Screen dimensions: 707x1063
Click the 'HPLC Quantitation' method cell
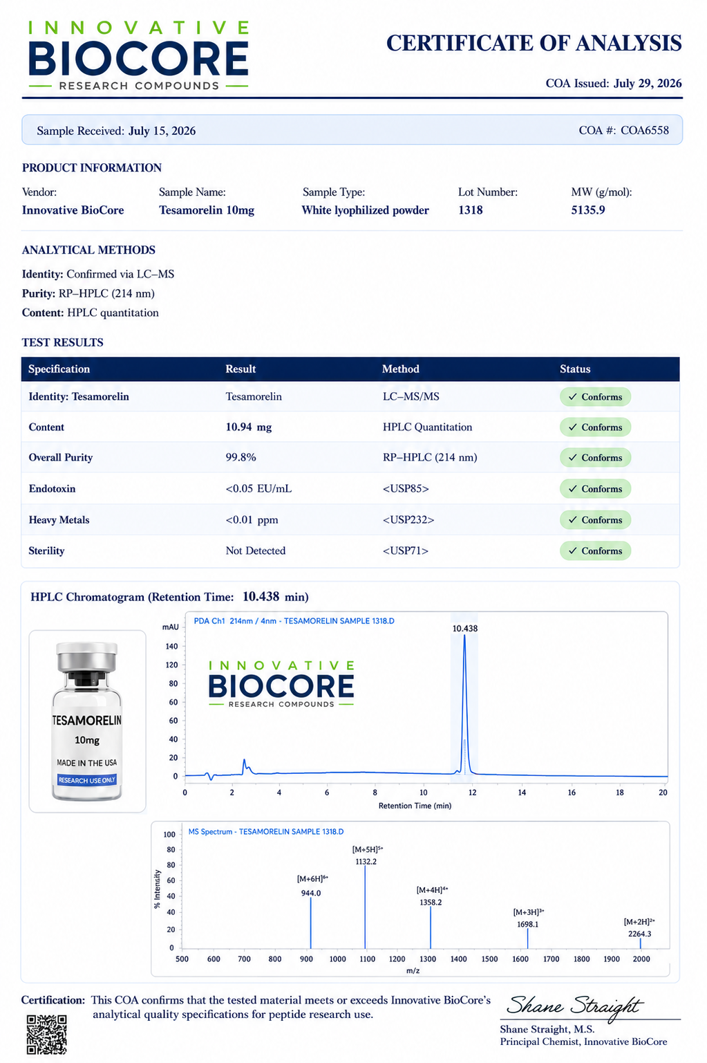pyautogui.click(x=428, y=427)
